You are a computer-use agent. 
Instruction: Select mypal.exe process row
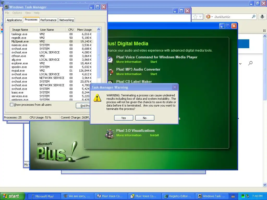tap(52, 71)
